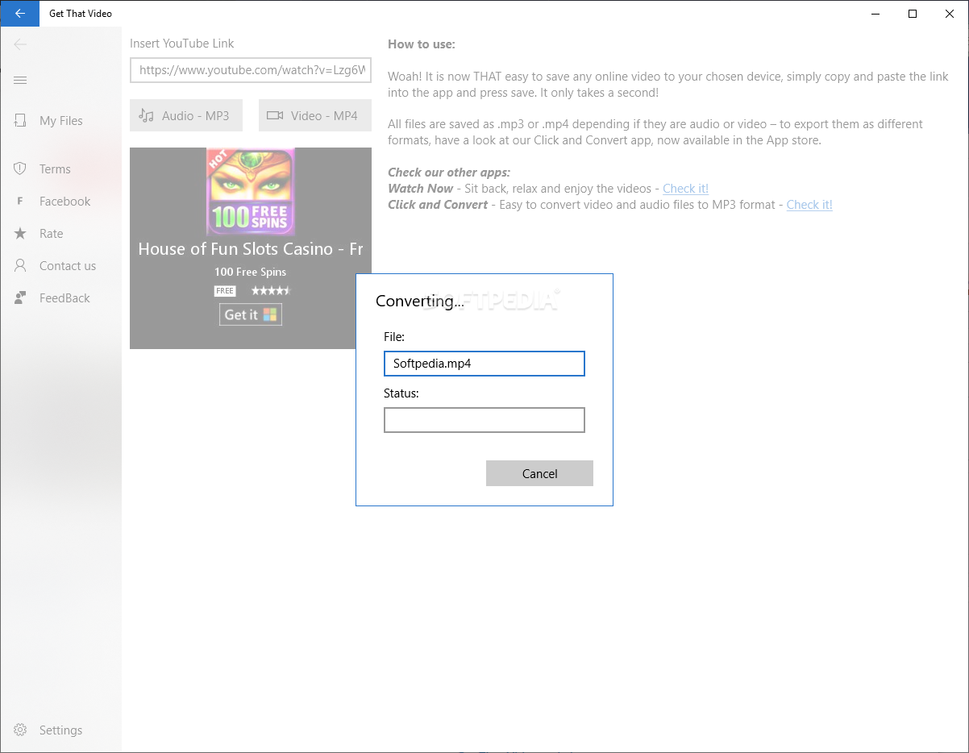Click the Click and Convert bold text
969x753 pixels.
(438, 204)
